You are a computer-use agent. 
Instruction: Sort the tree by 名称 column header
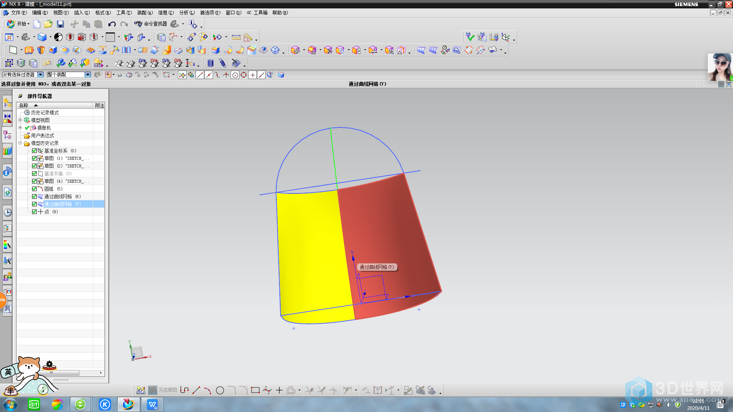(x=55, y=105)
